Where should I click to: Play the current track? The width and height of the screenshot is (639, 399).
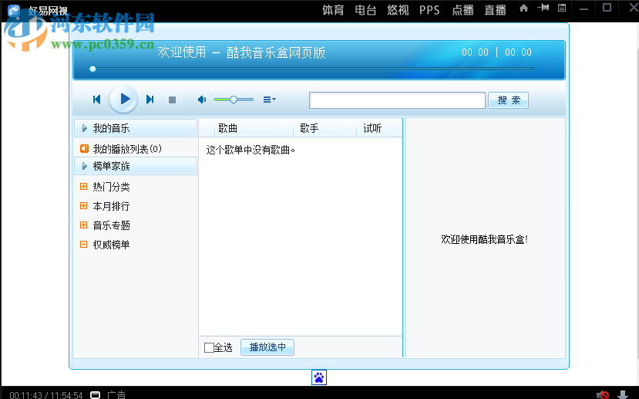(x=123, y=99)
